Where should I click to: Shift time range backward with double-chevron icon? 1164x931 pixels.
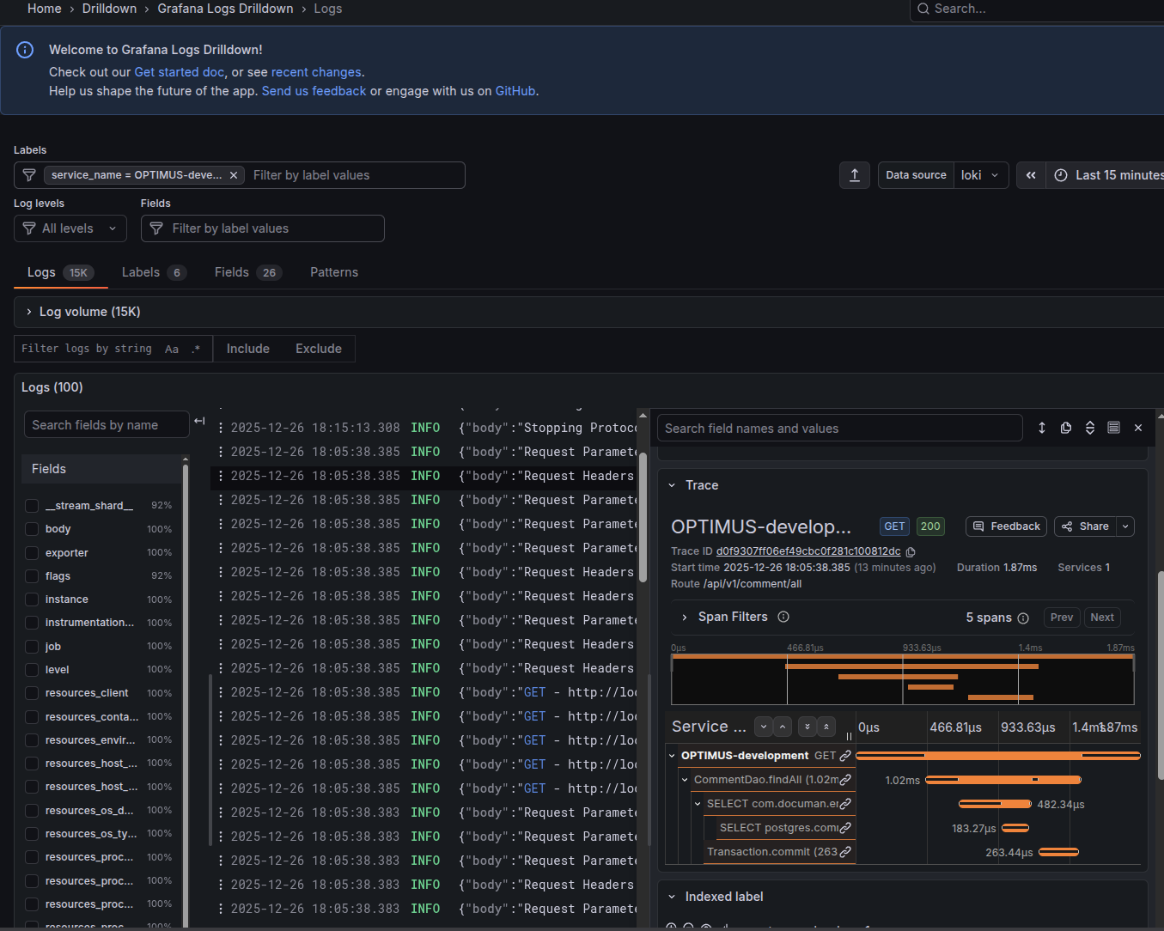[1031, 175]
